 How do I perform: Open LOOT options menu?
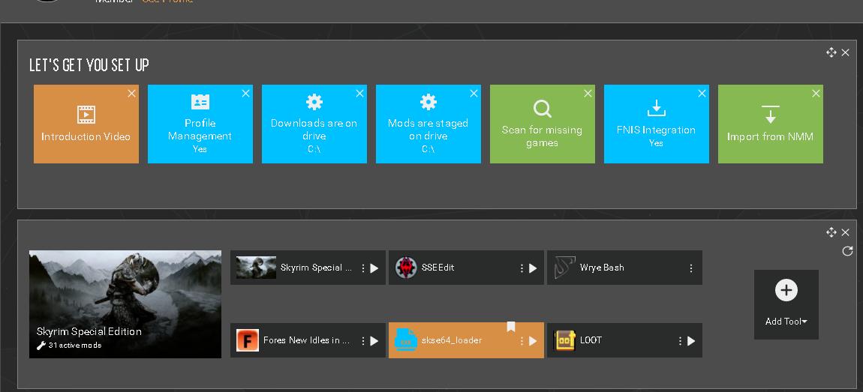click(680, 341)
